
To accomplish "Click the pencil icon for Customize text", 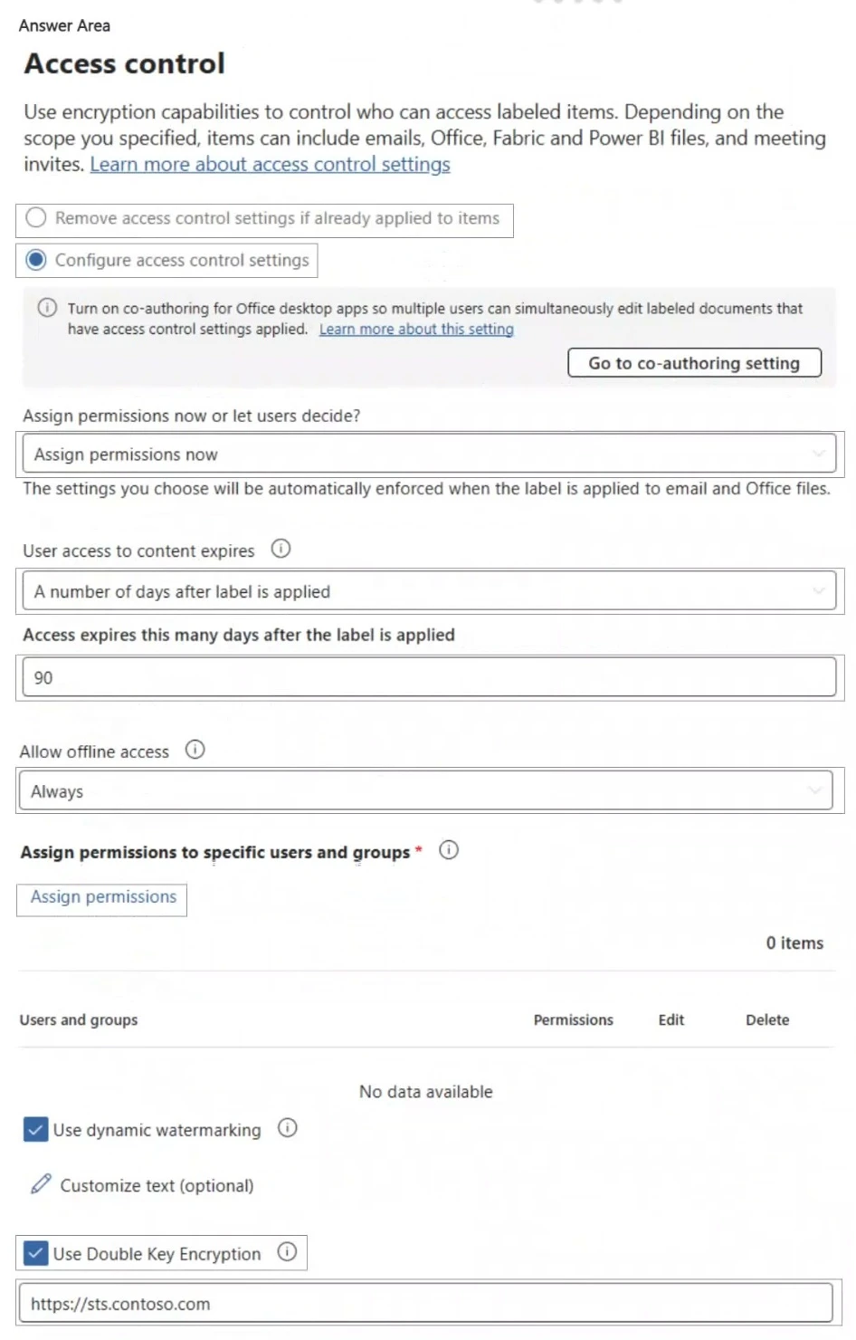I will coord(41,1184).
